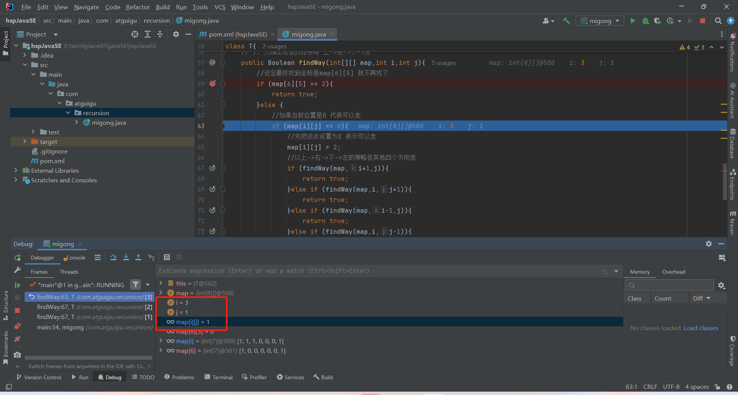
Task: Expand the target folder in Project tree
Action: [x=25, y=142]
